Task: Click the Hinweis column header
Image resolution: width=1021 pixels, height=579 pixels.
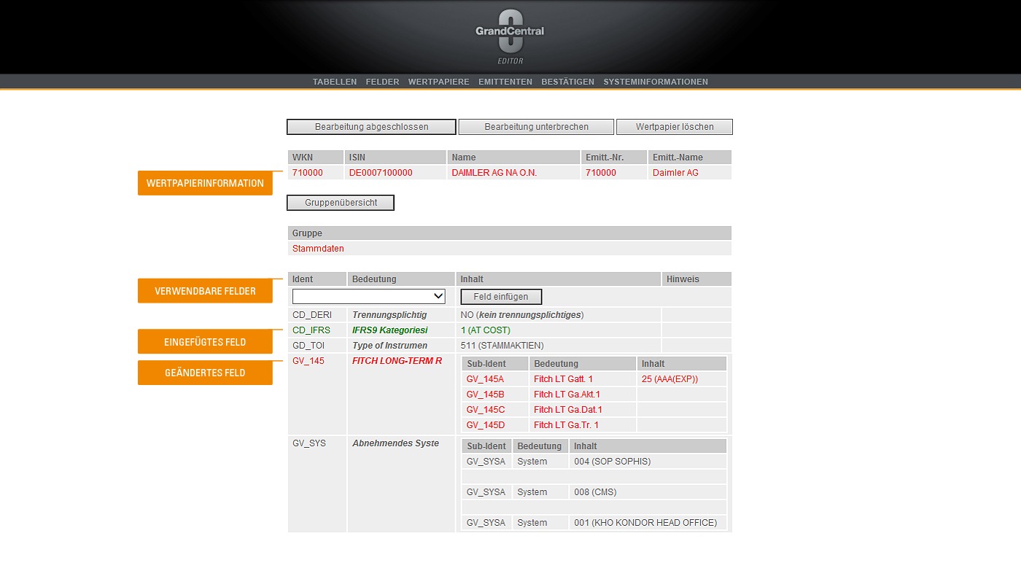Action: pos(696,279)
